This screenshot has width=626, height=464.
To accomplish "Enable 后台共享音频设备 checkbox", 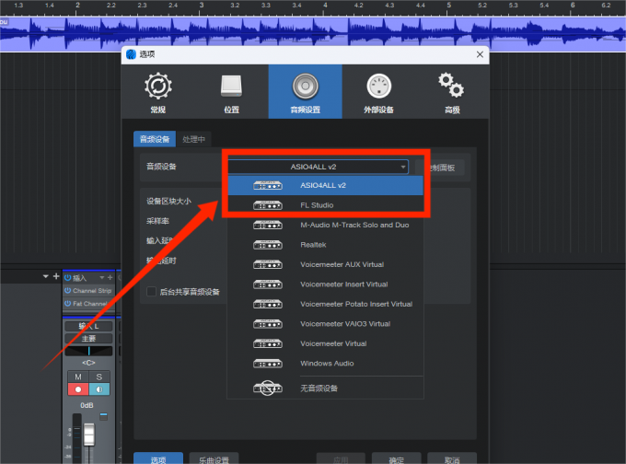I will pos(151,292).
